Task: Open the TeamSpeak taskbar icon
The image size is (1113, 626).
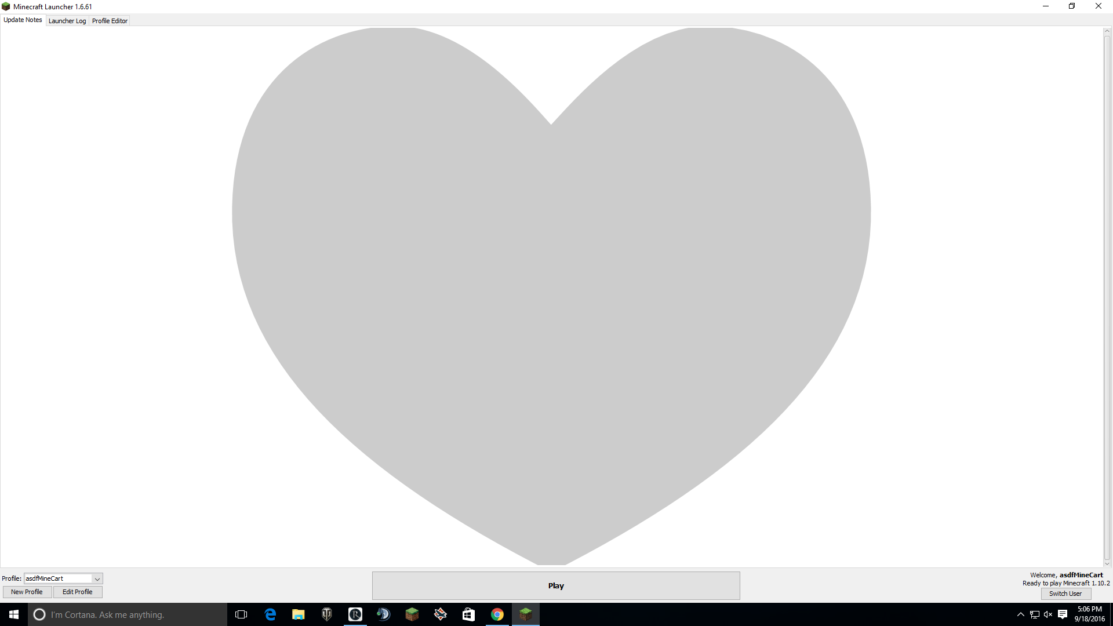Action: point(384,614)
